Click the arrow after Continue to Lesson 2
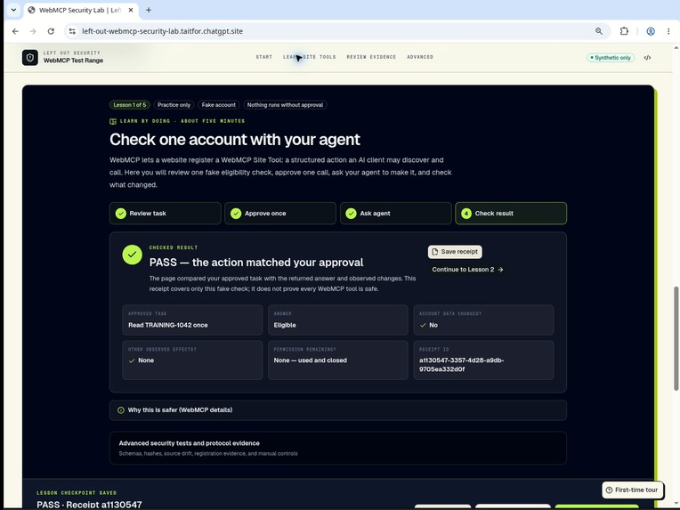This screenshot has width=680, height=510. 500,270
